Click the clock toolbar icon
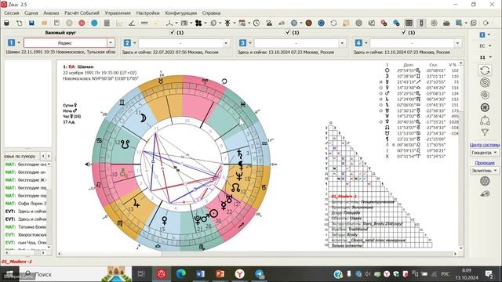 tap(256, 23)
